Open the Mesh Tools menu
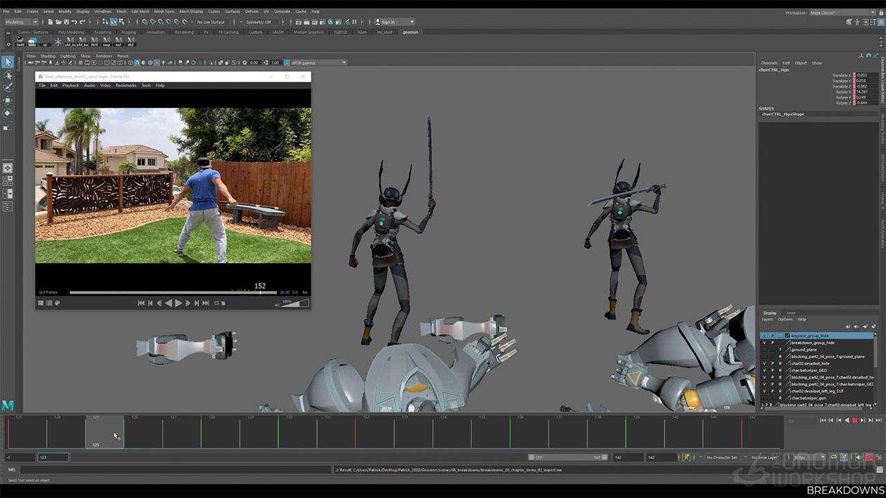 point(164,12)
